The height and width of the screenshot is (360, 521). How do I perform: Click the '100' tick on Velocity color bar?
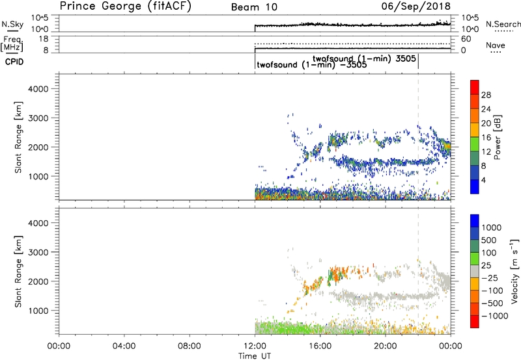488,253
